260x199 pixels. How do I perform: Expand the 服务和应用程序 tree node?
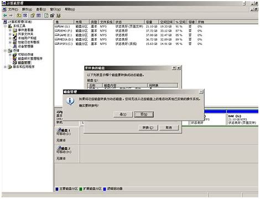click(5, 67)
